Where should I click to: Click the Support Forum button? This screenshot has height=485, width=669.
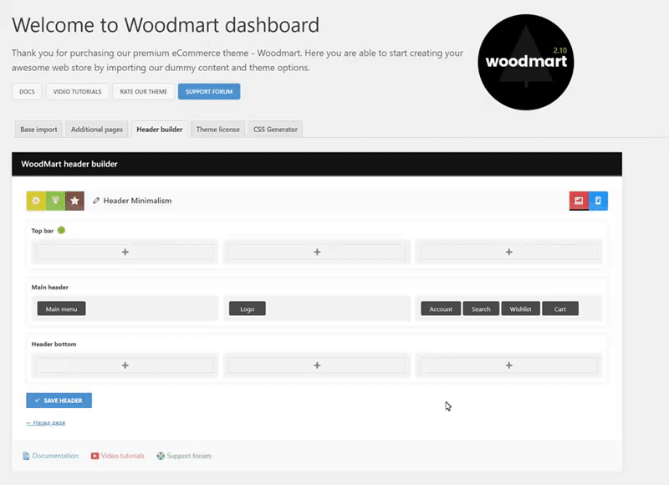[209, 92]
